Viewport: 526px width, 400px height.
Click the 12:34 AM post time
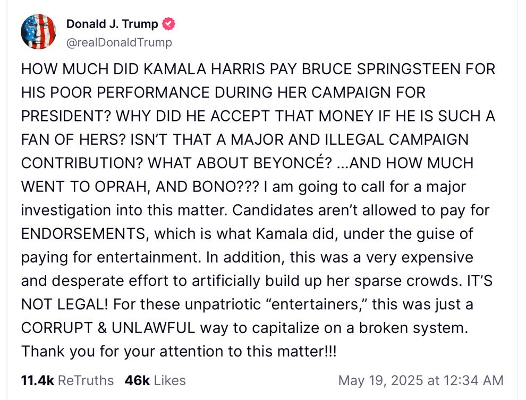point(473,380)
